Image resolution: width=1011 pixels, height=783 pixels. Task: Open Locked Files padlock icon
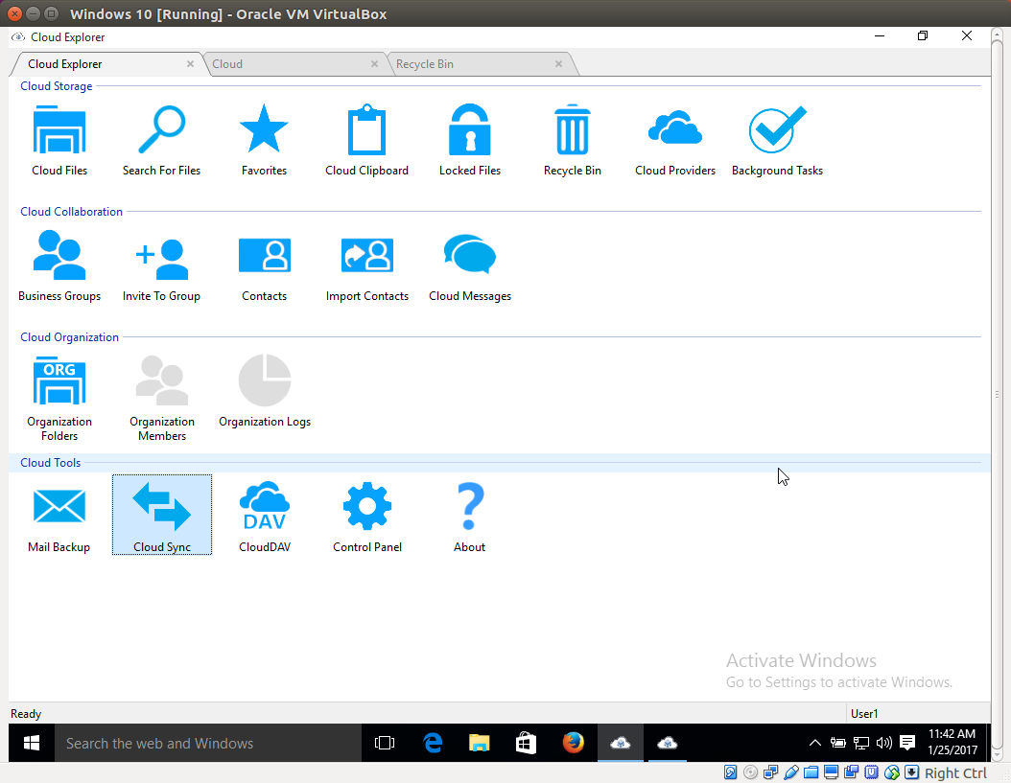[469, 140]
